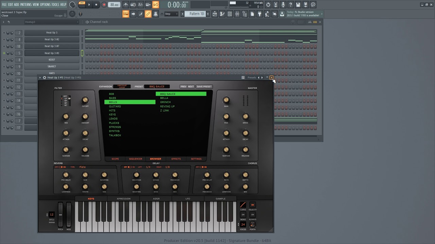Viewport: 435px width, 244px height.
Task: Open the tempo tapper icon
Action: coord(267,14)
